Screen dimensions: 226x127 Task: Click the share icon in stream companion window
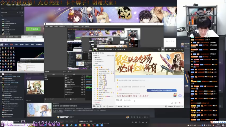pos(147,122)
